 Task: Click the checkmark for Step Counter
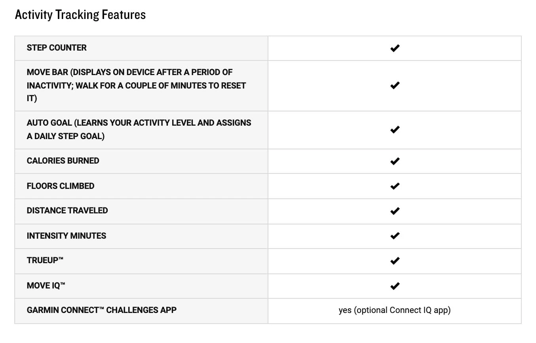[395, 48]
